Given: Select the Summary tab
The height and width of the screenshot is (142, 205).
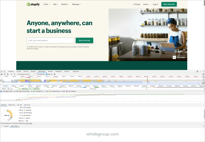Looking at the screenshot, I should [3, 105].
